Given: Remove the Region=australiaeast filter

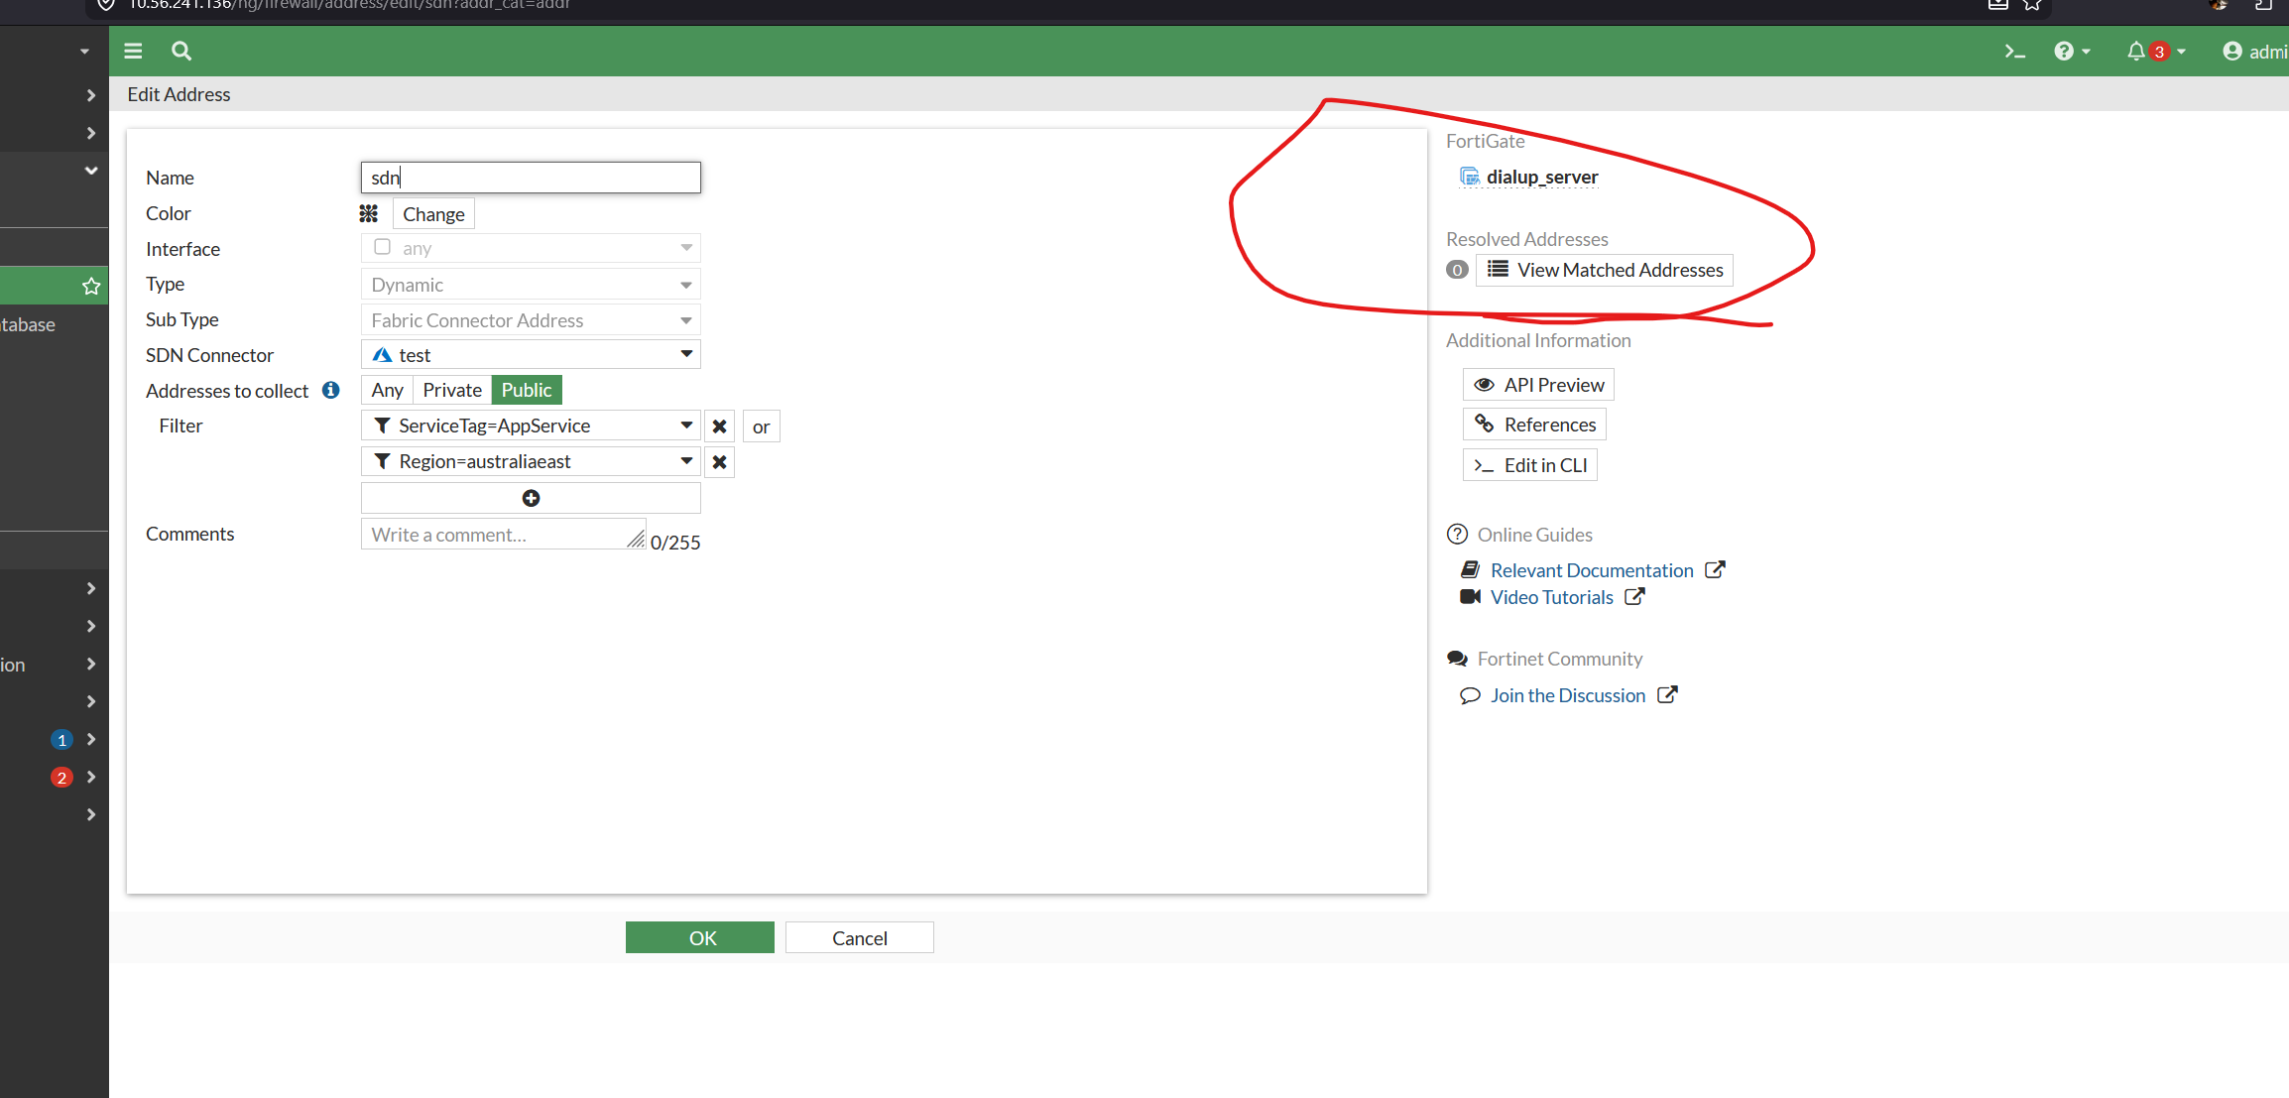Looking at the screenshot, I should click(720, 462).
